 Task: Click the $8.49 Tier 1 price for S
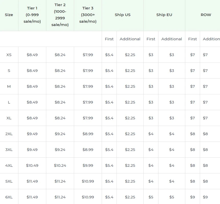coord(32,70)
